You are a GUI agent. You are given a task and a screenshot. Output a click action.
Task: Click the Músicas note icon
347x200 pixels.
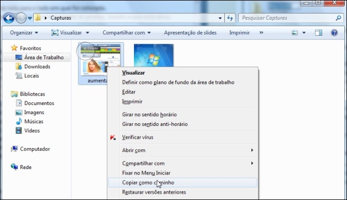19,121
